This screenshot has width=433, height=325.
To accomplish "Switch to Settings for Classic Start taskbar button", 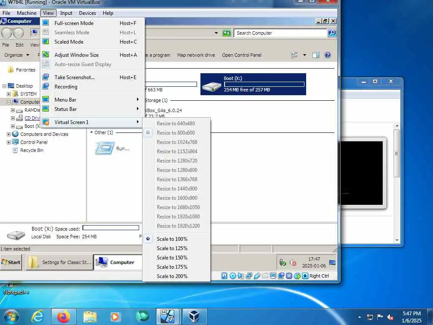I will 59,262.
